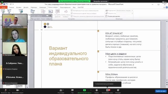This screenshot has width=168, height=94.
Task: Click the Broadcast Slide Show icon
Action: coord(21,11)
